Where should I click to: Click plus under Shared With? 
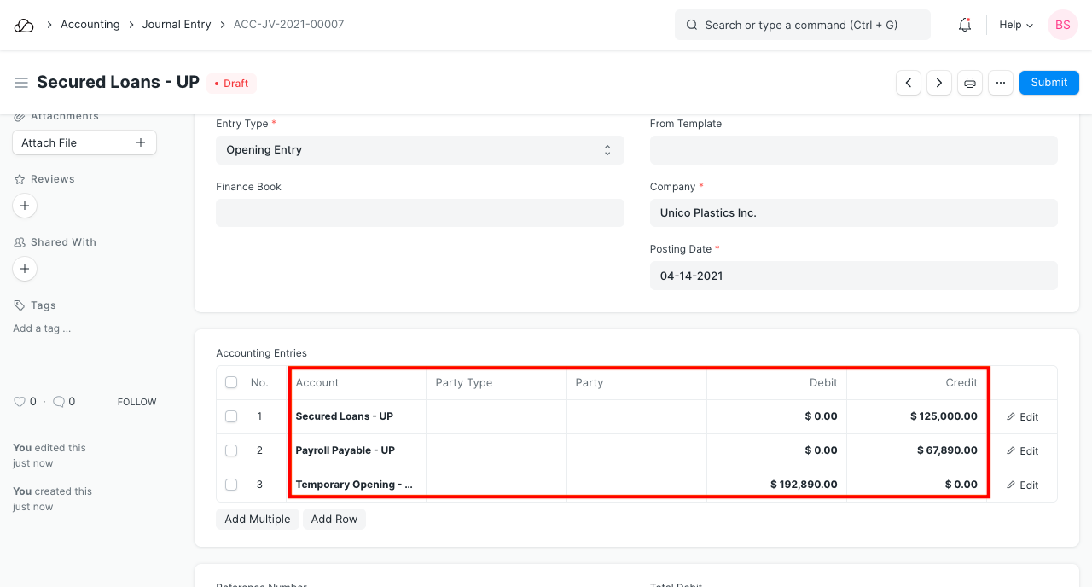[x=25, y=269]
